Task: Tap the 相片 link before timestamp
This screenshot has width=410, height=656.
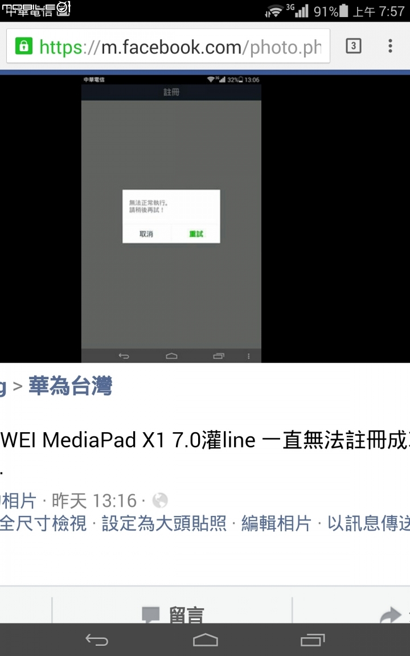Action: pyautogui.click(x=18, y=501)
